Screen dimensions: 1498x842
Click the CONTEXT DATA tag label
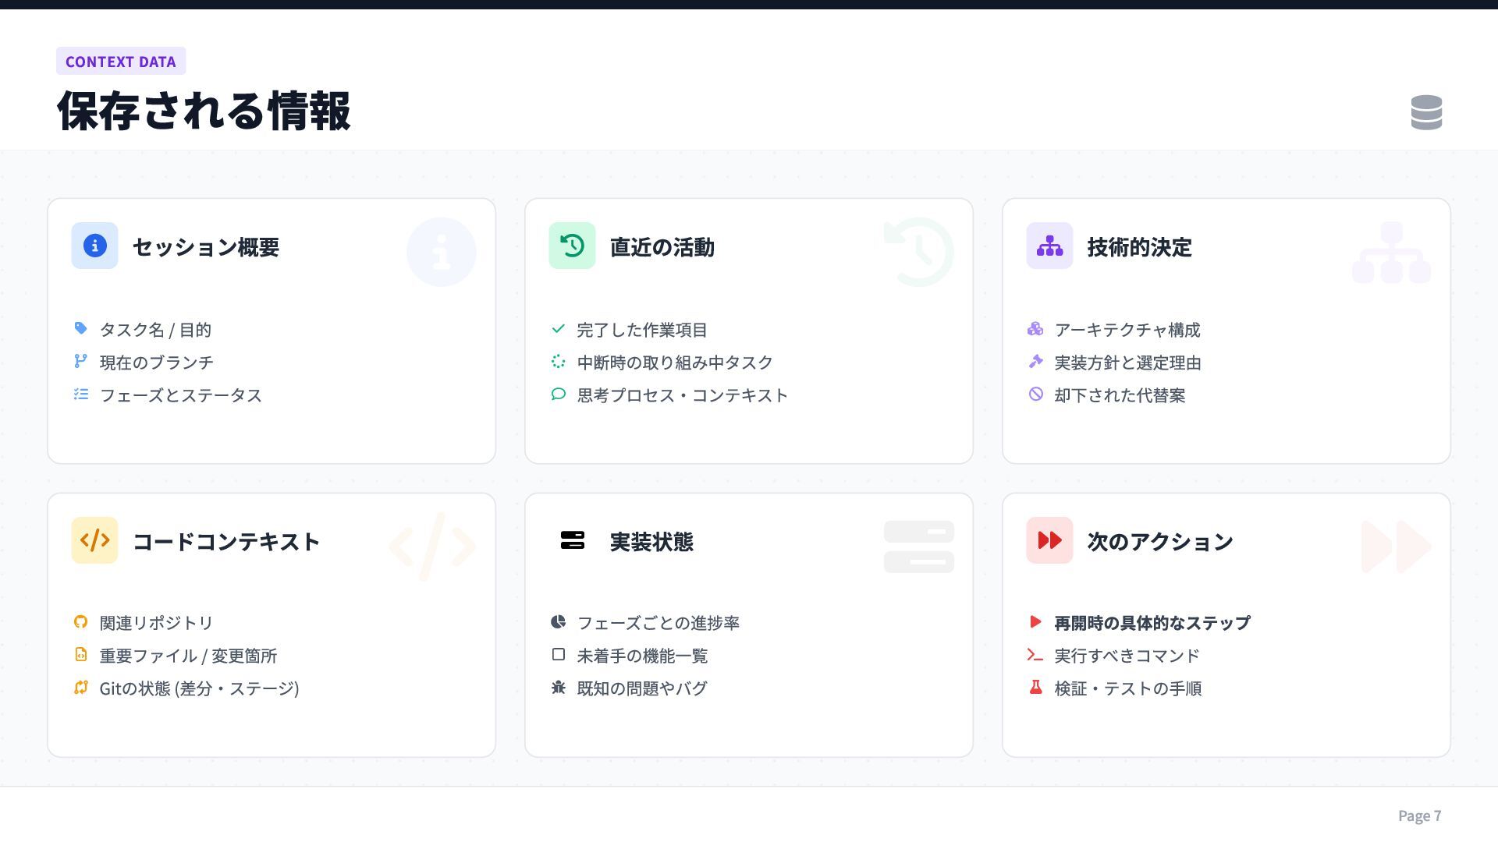[x=121, y=62]
